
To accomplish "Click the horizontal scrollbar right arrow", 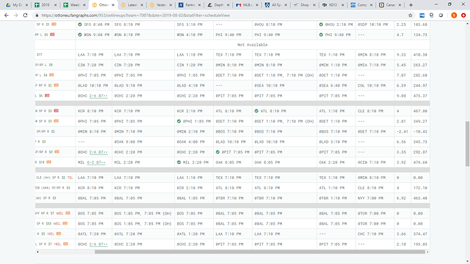I will point(428,252).
